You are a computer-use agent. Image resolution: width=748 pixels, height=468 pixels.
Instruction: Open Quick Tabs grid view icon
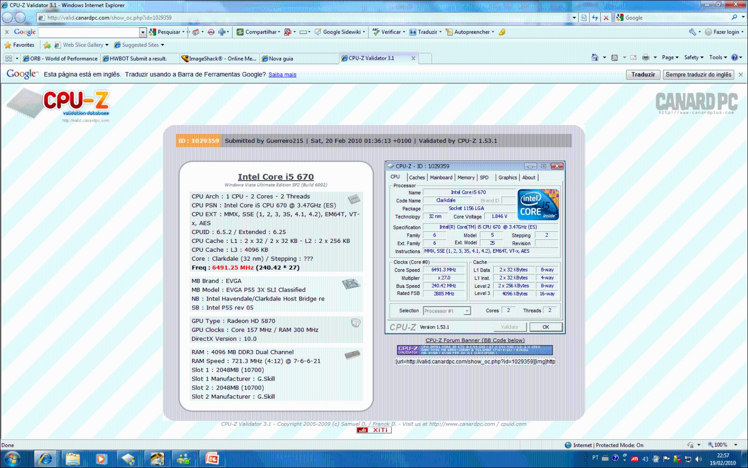point(8,58)
